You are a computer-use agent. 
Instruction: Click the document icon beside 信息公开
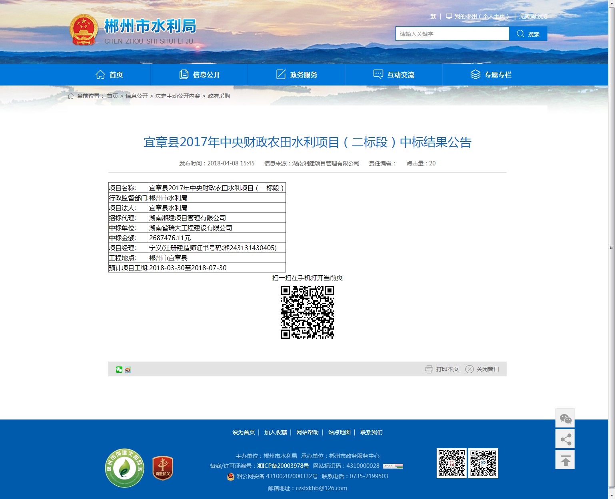pyautogui.click(x=184, y=74)
